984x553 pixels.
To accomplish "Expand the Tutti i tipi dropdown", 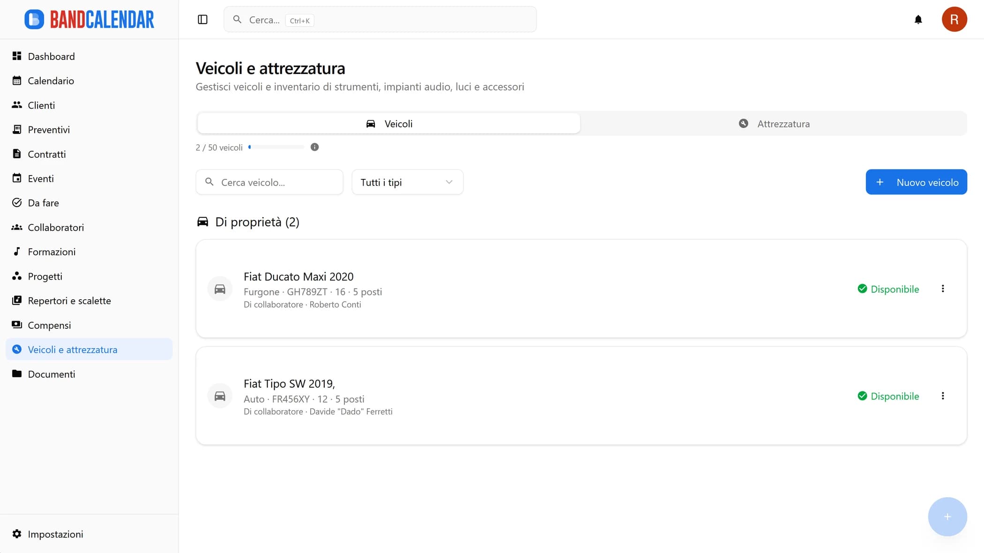I will coord(407,182).
